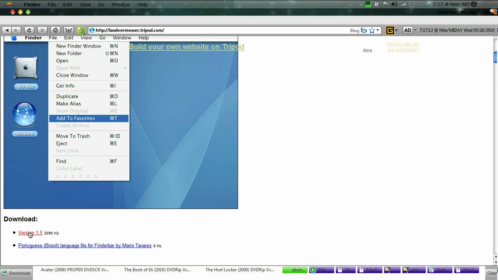Go back with the browser Back arrow

tap(7, 30)
